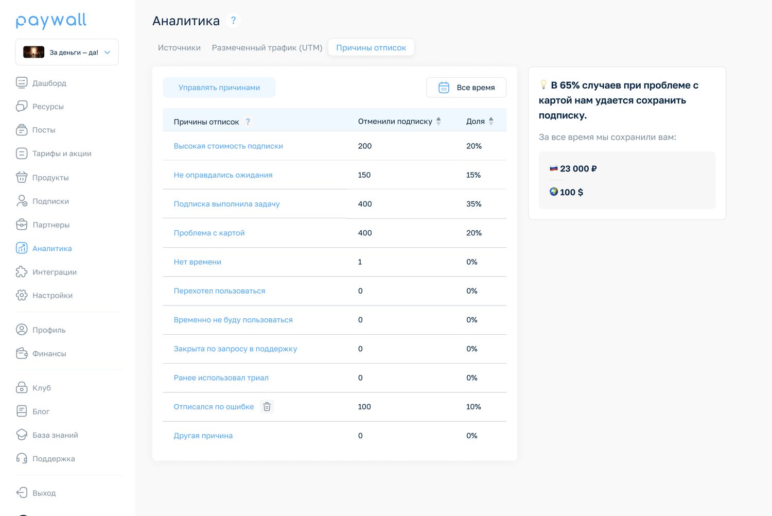Screen dimensions: 772x516
Task: Delete the "Отписался по ошибке" reason via trash icon
Action: pyautogui.click(x=267, y=407)
